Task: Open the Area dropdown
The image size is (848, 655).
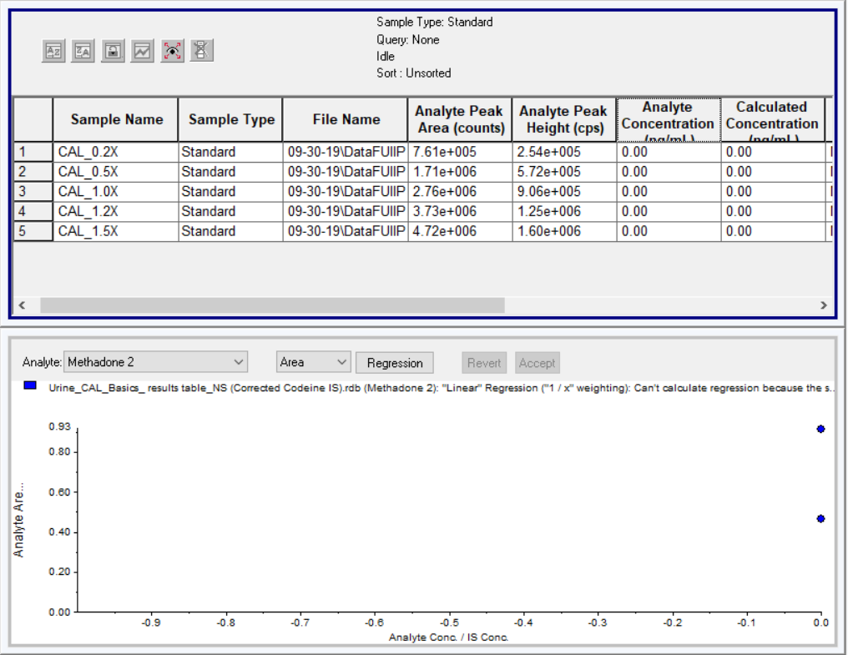Action: [x=313, y=362]
